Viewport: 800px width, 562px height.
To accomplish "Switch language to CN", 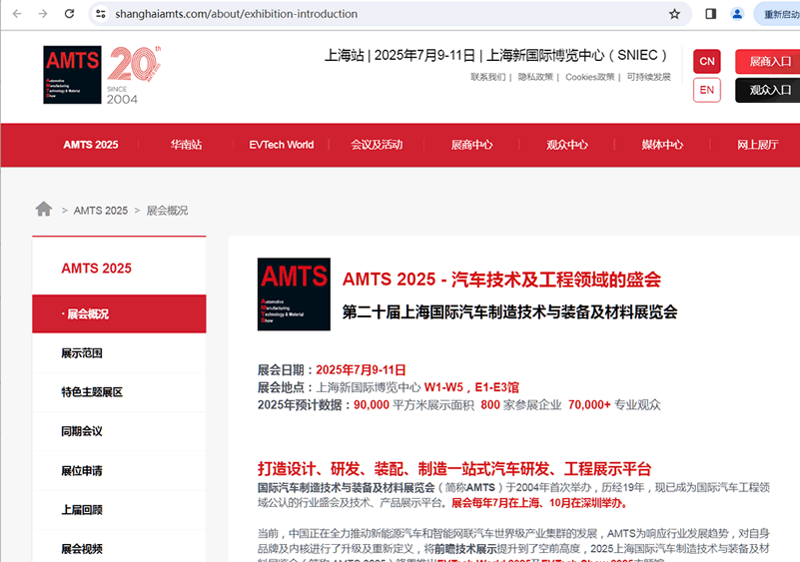I will pos(707,62).
